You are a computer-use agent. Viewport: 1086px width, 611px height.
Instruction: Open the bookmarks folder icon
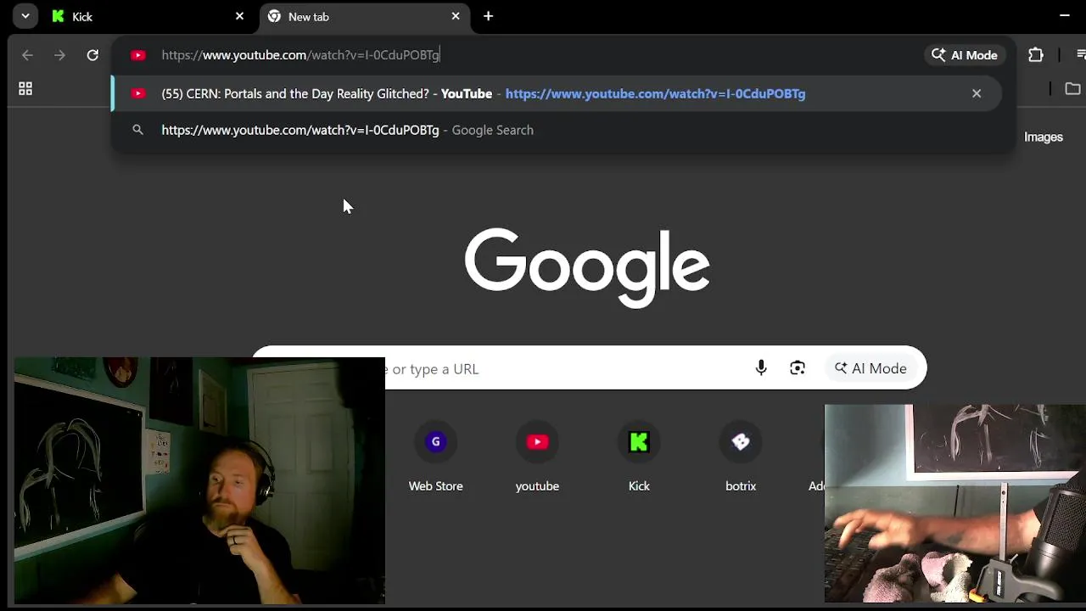coord(1072,89)
